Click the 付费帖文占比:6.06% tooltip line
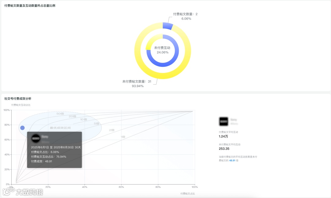Screen dimensions: 331x198 pos(45,152)
